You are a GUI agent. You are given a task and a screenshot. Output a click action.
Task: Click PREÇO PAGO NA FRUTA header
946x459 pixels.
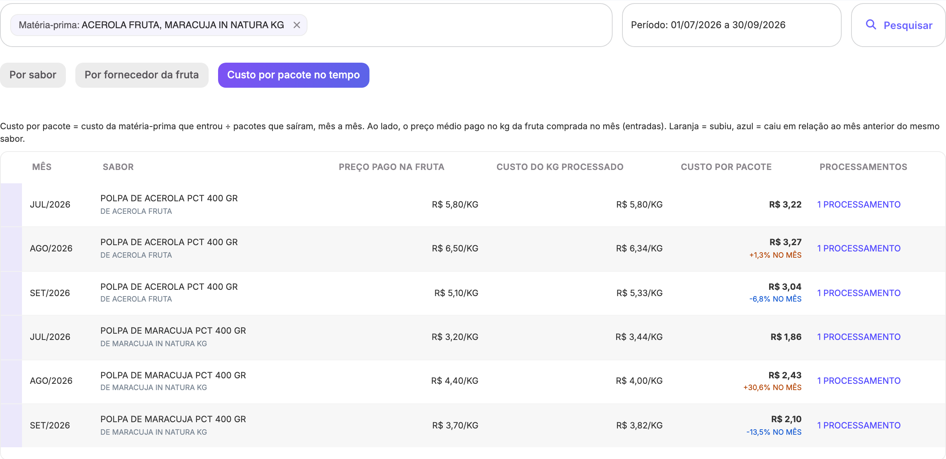[x=391, y=167]
